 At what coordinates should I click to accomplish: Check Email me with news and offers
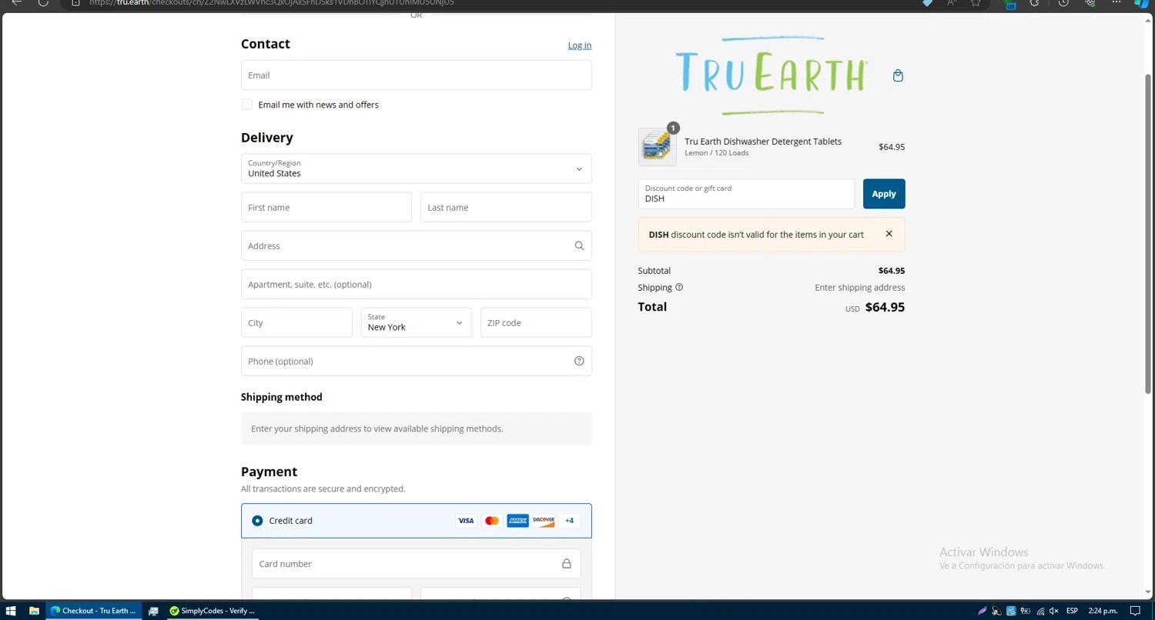click(x=247, y=105)
